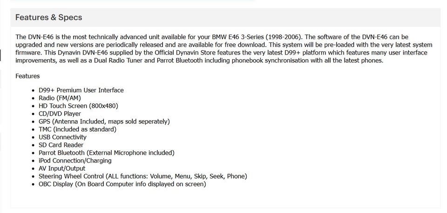
Task: Click the Parrot Bluetooth external microphone list item
Action: tap(106, 153)
